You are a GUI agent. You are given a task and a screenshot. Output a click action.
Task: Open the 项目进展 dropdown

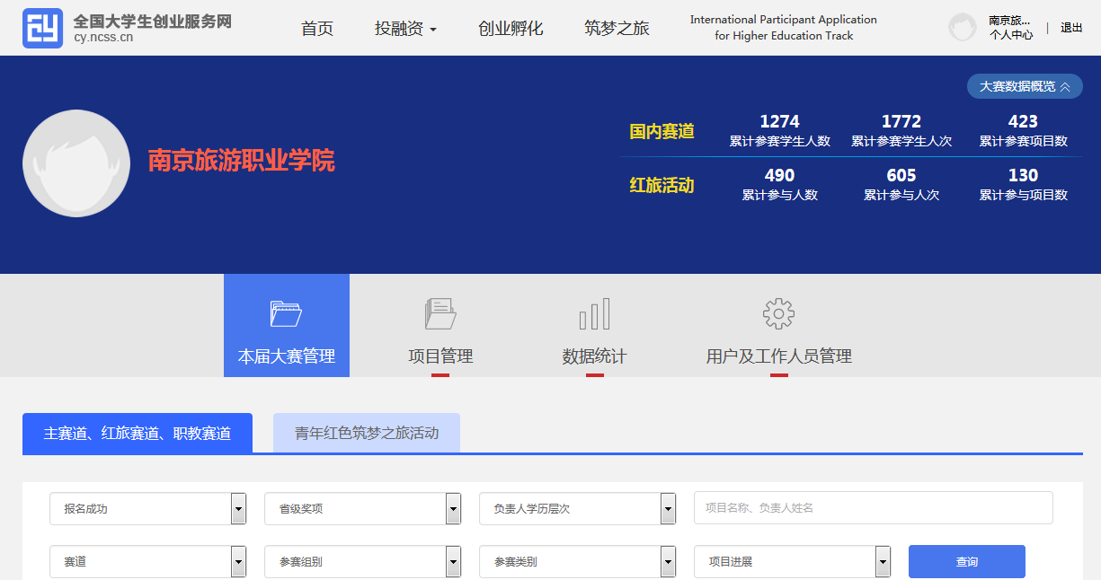pos(792,562)
